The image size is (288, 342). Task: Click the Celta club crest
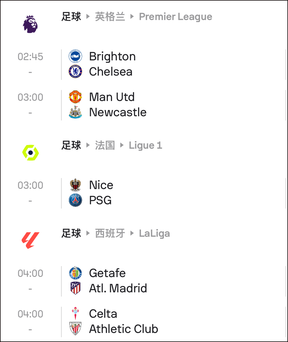[75, 313]
